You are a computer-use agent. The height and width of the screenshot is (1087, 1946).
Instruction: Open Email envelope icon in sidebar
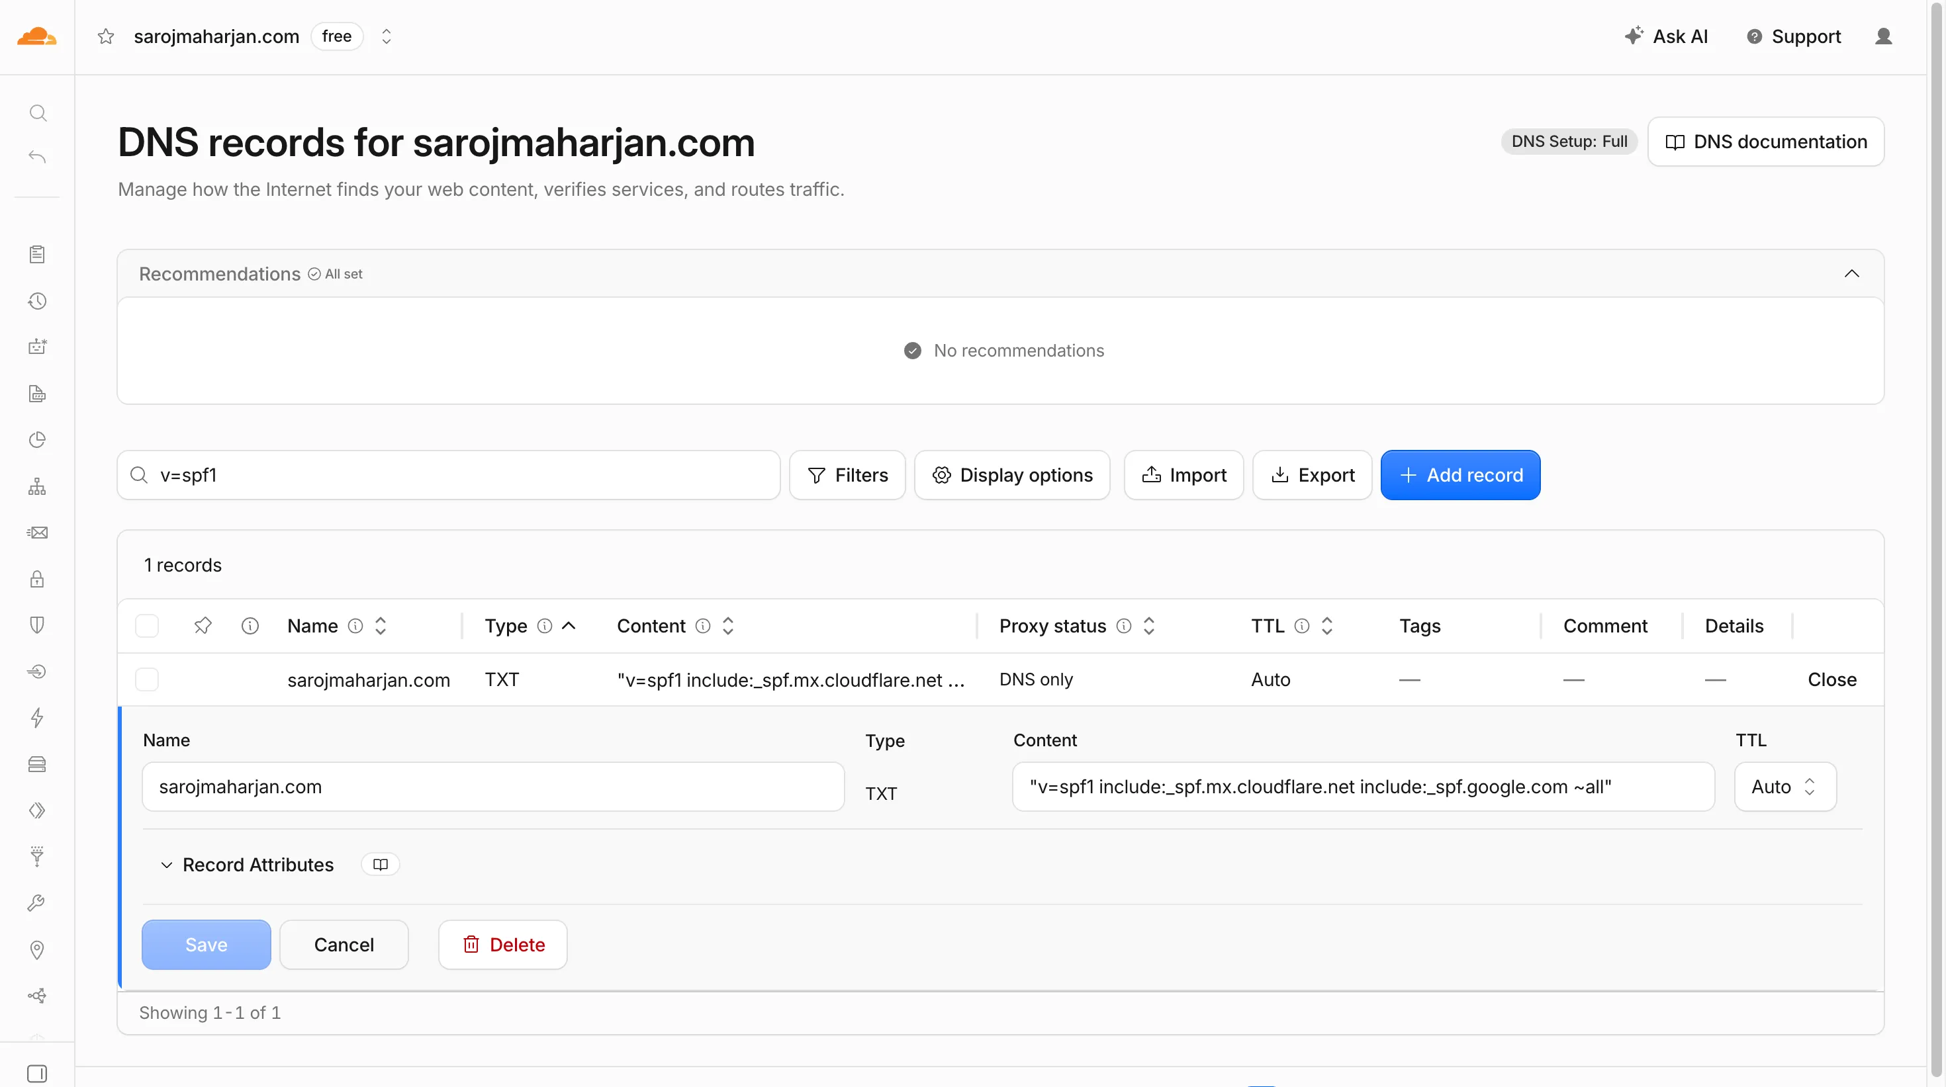(x=37, y=533)
